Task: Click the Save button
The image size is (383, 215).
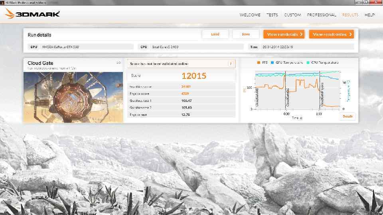Action: [246, 34]
